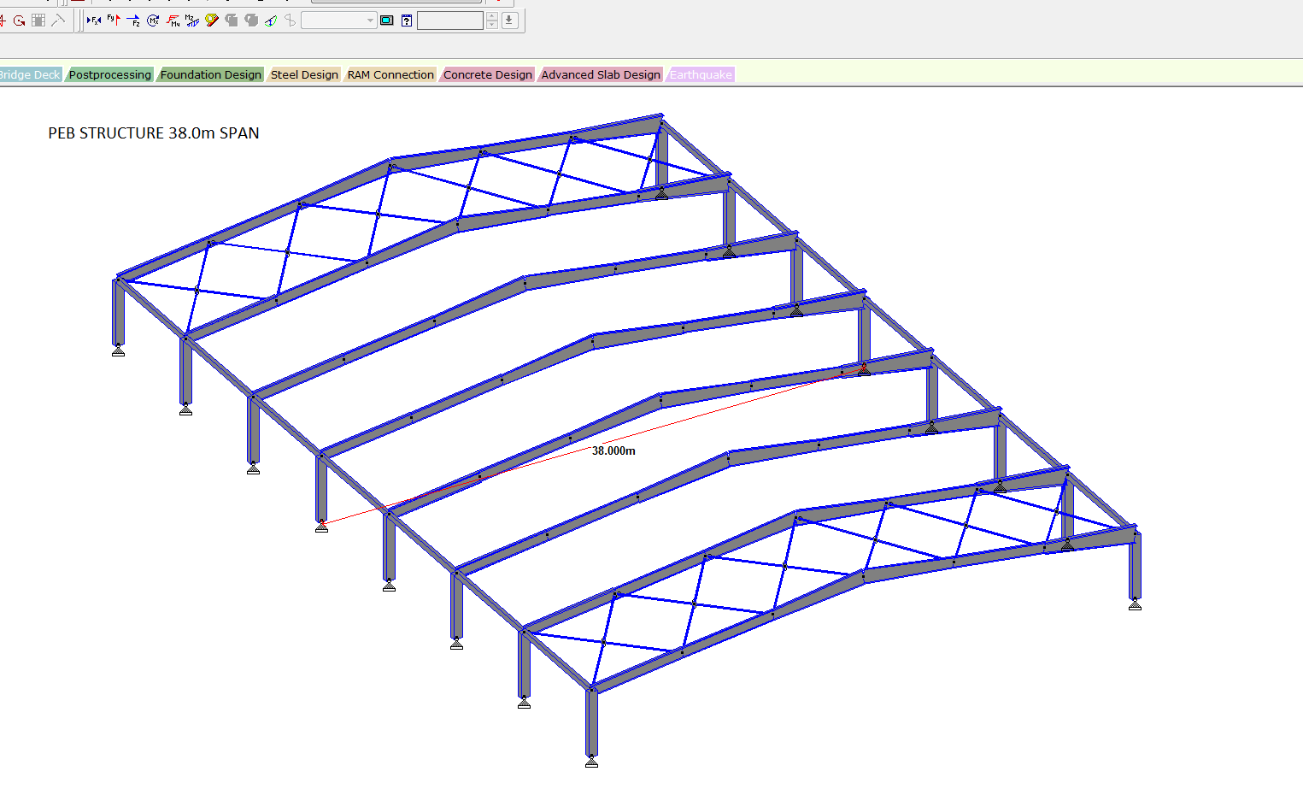The height and width of the screenshot is (789, 1303).
Task: Click the rotate view icon
Action: 19,21
